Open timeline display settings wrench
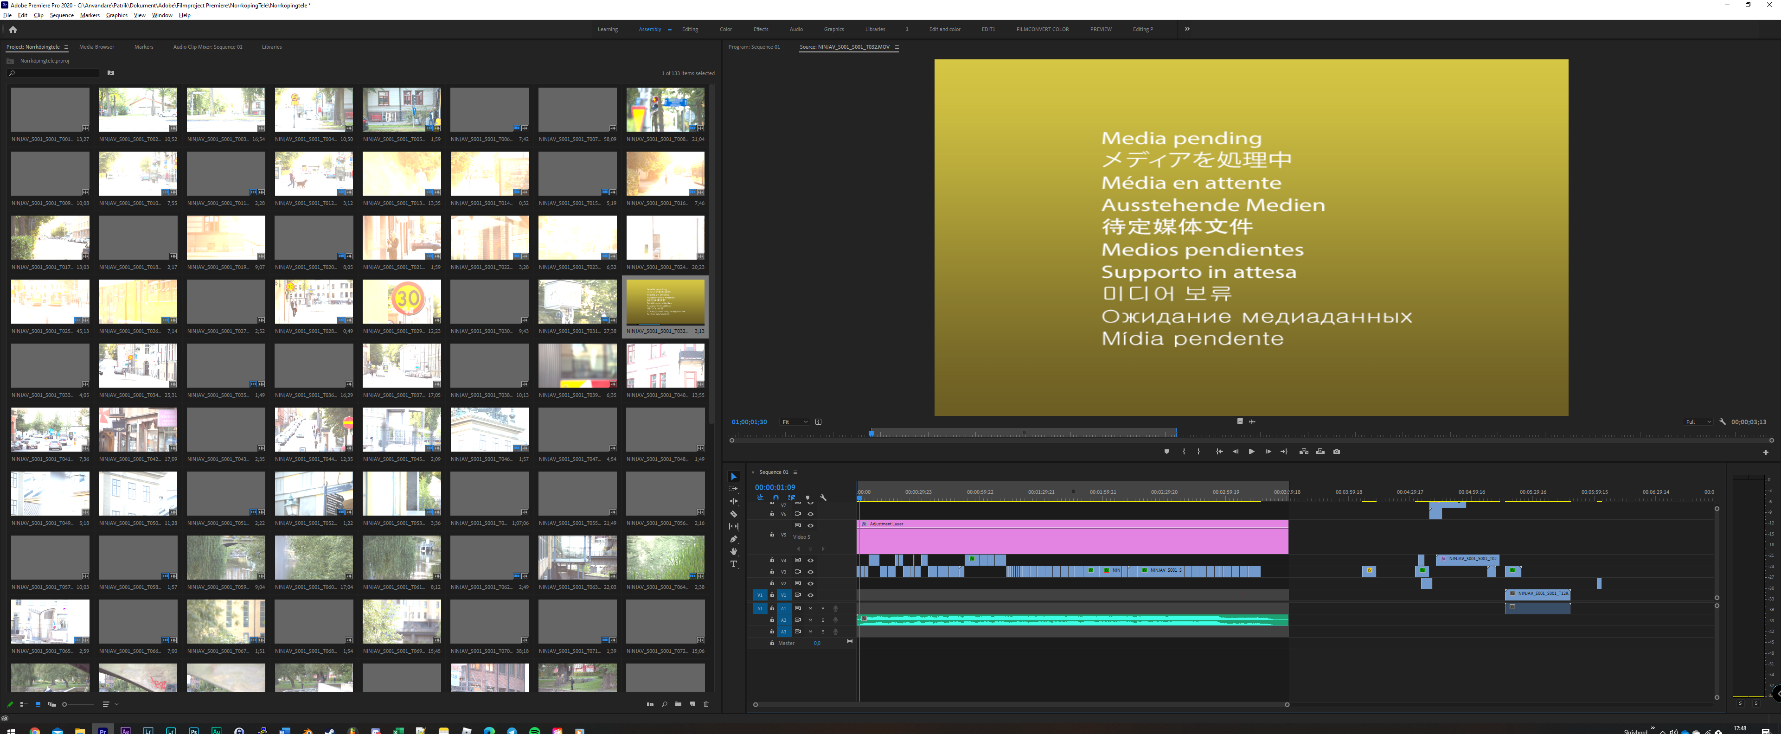 tap(823, 498)
